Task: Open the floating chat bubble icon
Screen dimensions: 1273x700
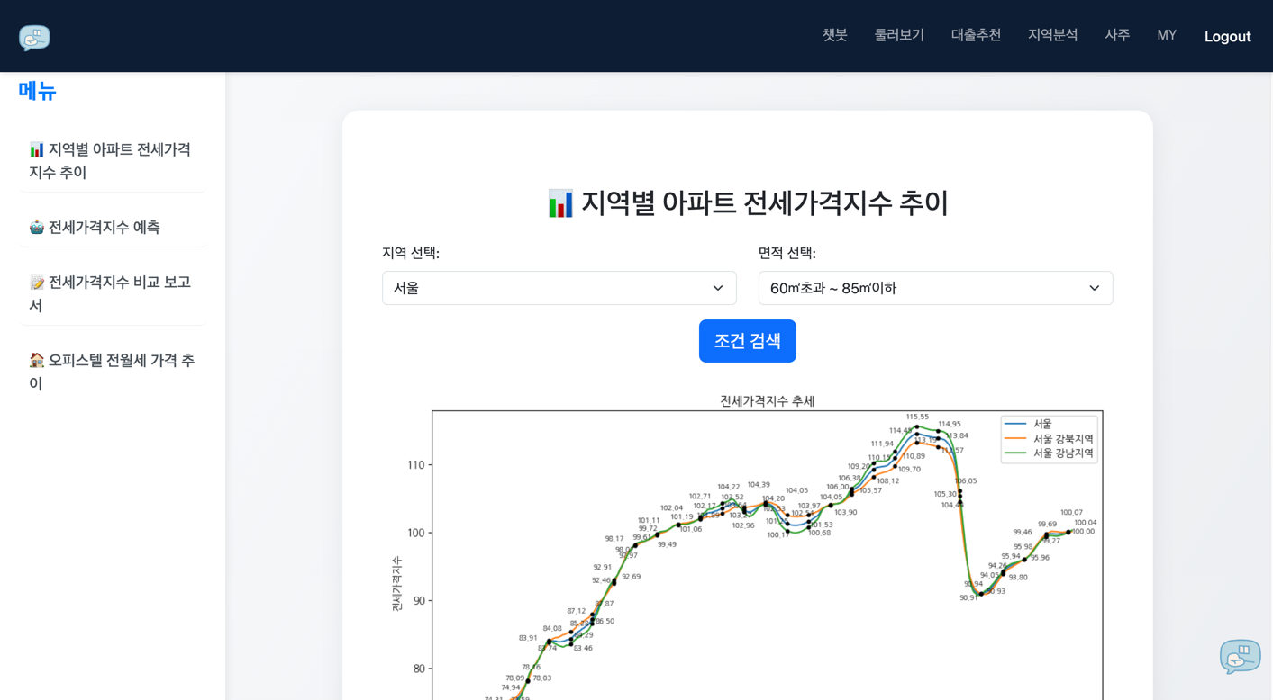Action: pos(1240,656)
